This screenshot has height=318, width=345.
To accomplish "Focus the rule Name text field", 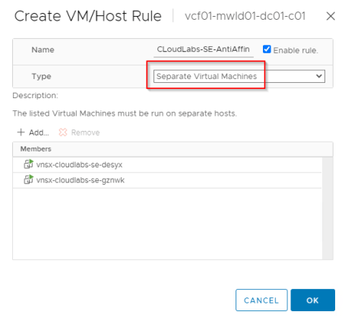I will (204, 49).
